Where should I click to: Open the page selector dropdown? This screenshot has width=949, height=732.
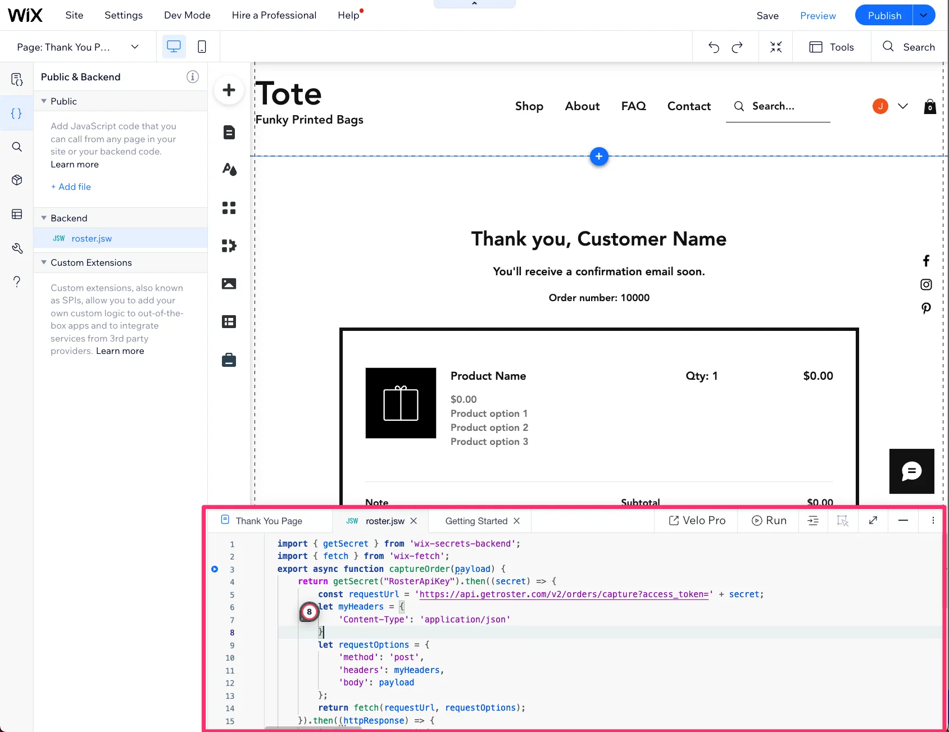click(78, 47)
